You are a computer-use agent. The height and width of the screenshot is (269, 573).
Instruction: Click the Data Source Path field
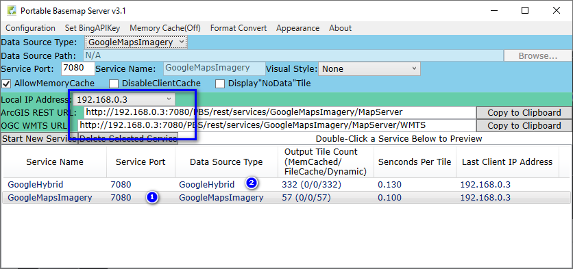(293, 56)
